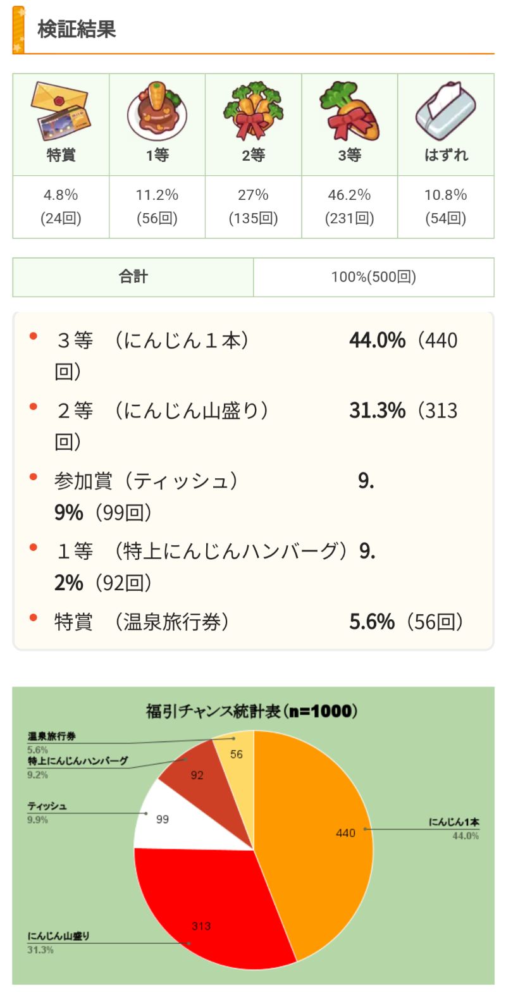Click the 福引チャンス統計表 chart title
The image size is (506, 995).
[252, 711]
